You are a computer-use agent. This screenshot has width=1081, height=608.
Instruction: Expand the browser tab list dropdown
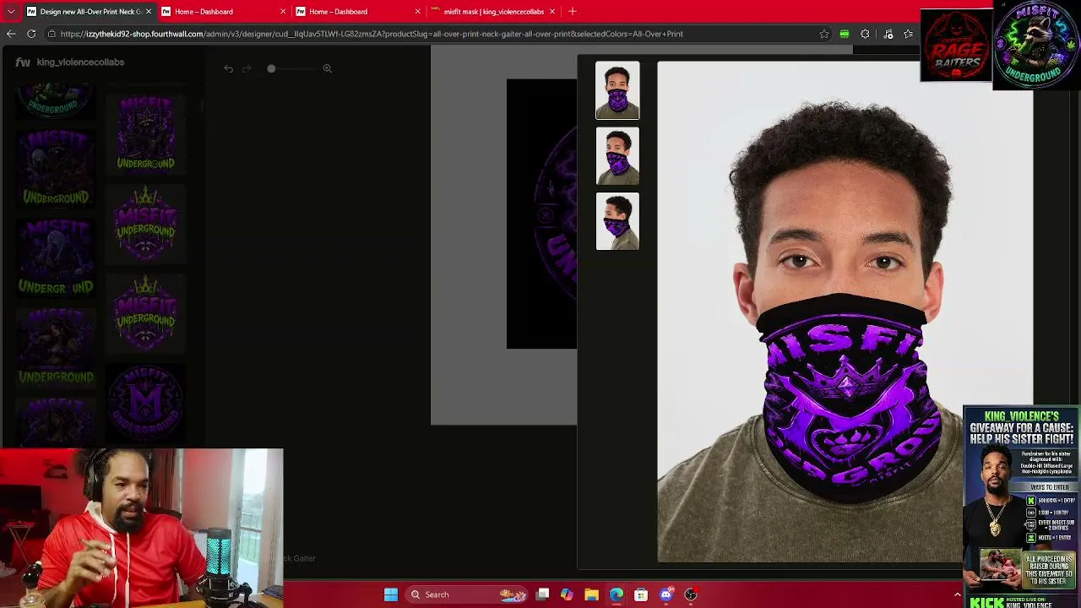(x=10, y=11)
